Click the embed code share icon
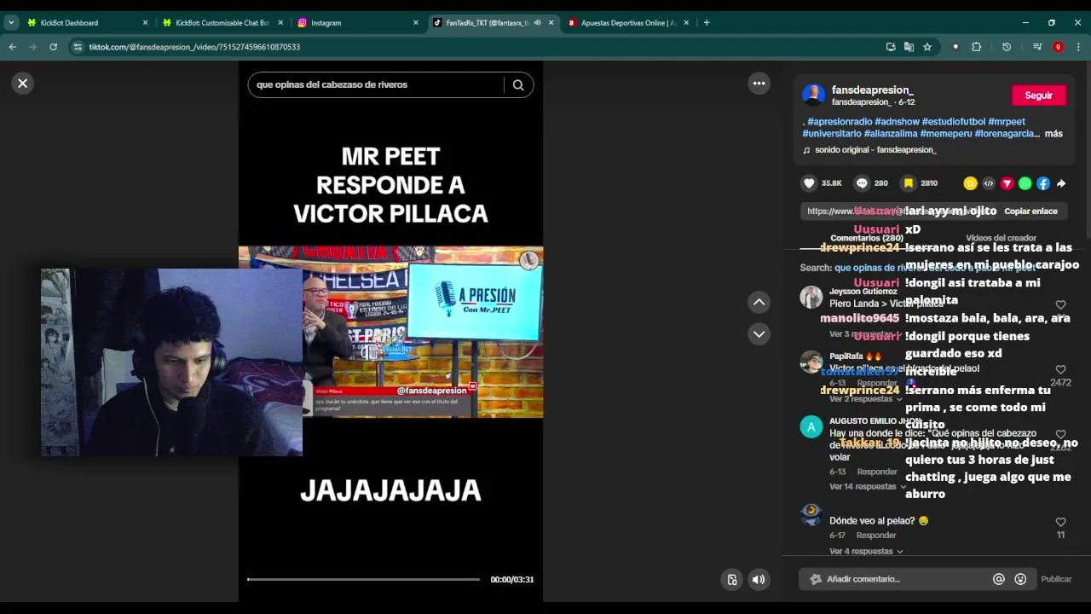The height and width of the screenshot is (614, 1091). pyautogui.click(x=989, y=183)
